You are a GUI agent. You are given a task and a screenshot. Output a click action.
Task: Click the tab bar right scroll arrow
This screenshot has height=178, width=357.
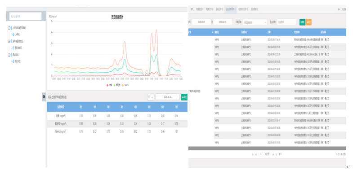click(x=339, y=9)
